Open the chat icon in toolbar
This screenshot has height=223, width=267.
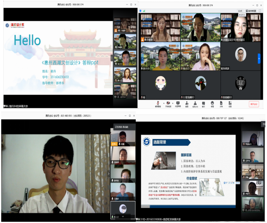click(x=204, y=103)
